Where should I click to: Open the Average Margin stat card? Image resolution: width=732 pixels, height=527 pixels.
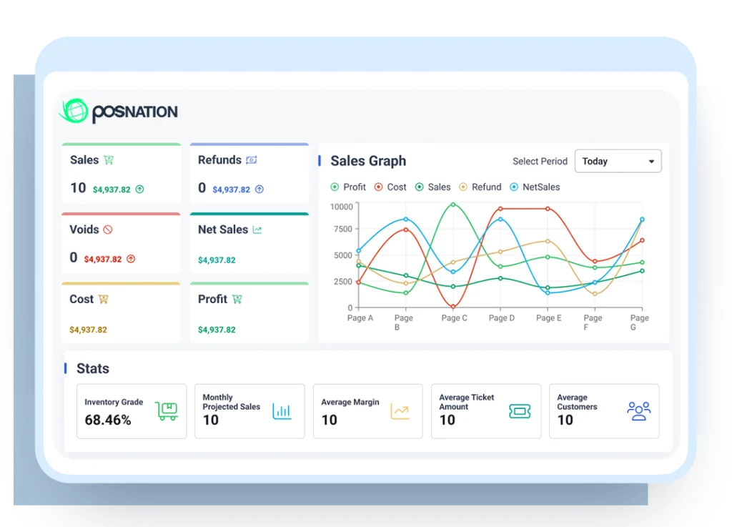[x=368, y=411]
